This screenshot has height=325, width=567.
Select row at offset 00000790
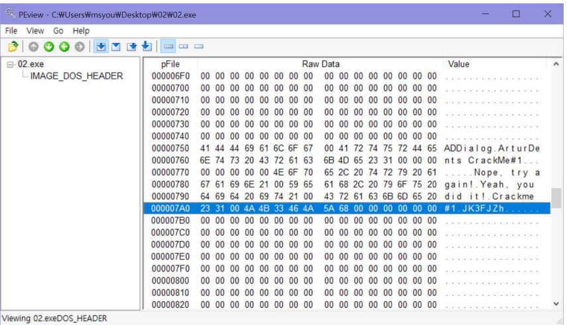(347, 197)
